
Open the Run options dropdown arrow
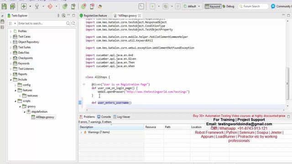(x=159, y=6)
